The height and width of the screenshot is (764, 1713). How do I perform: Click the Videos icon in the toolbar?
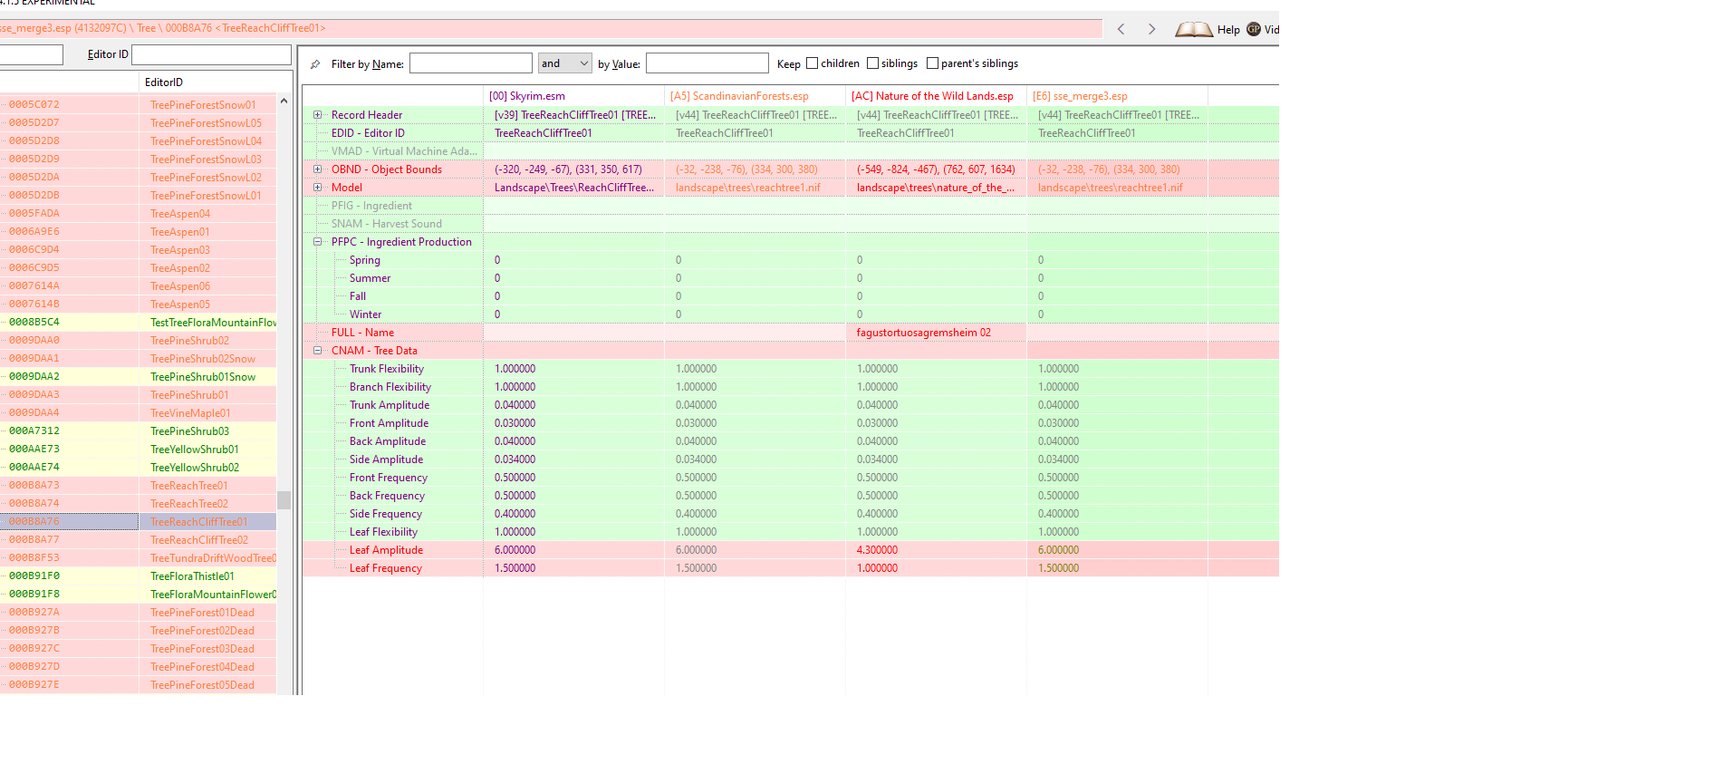click(x=1254, y=29)
